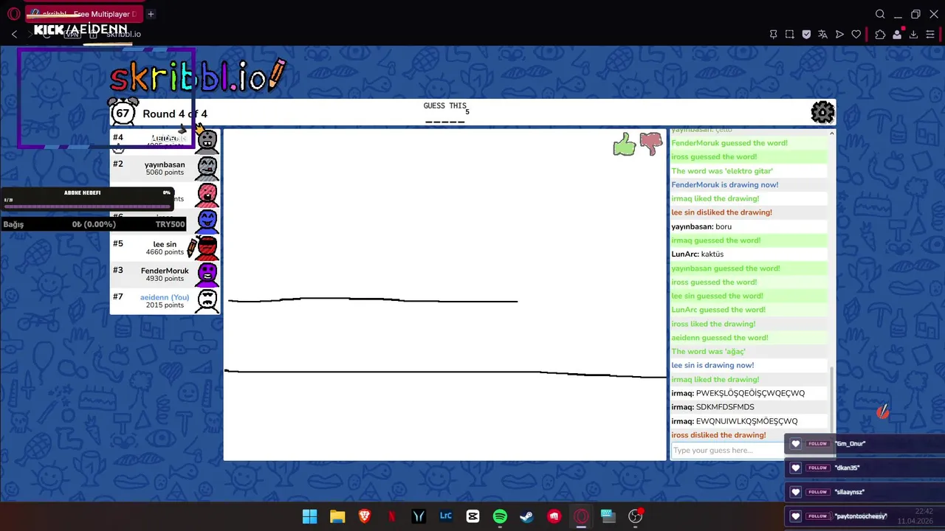Click lee sin player row name

[x=165, y=244]
